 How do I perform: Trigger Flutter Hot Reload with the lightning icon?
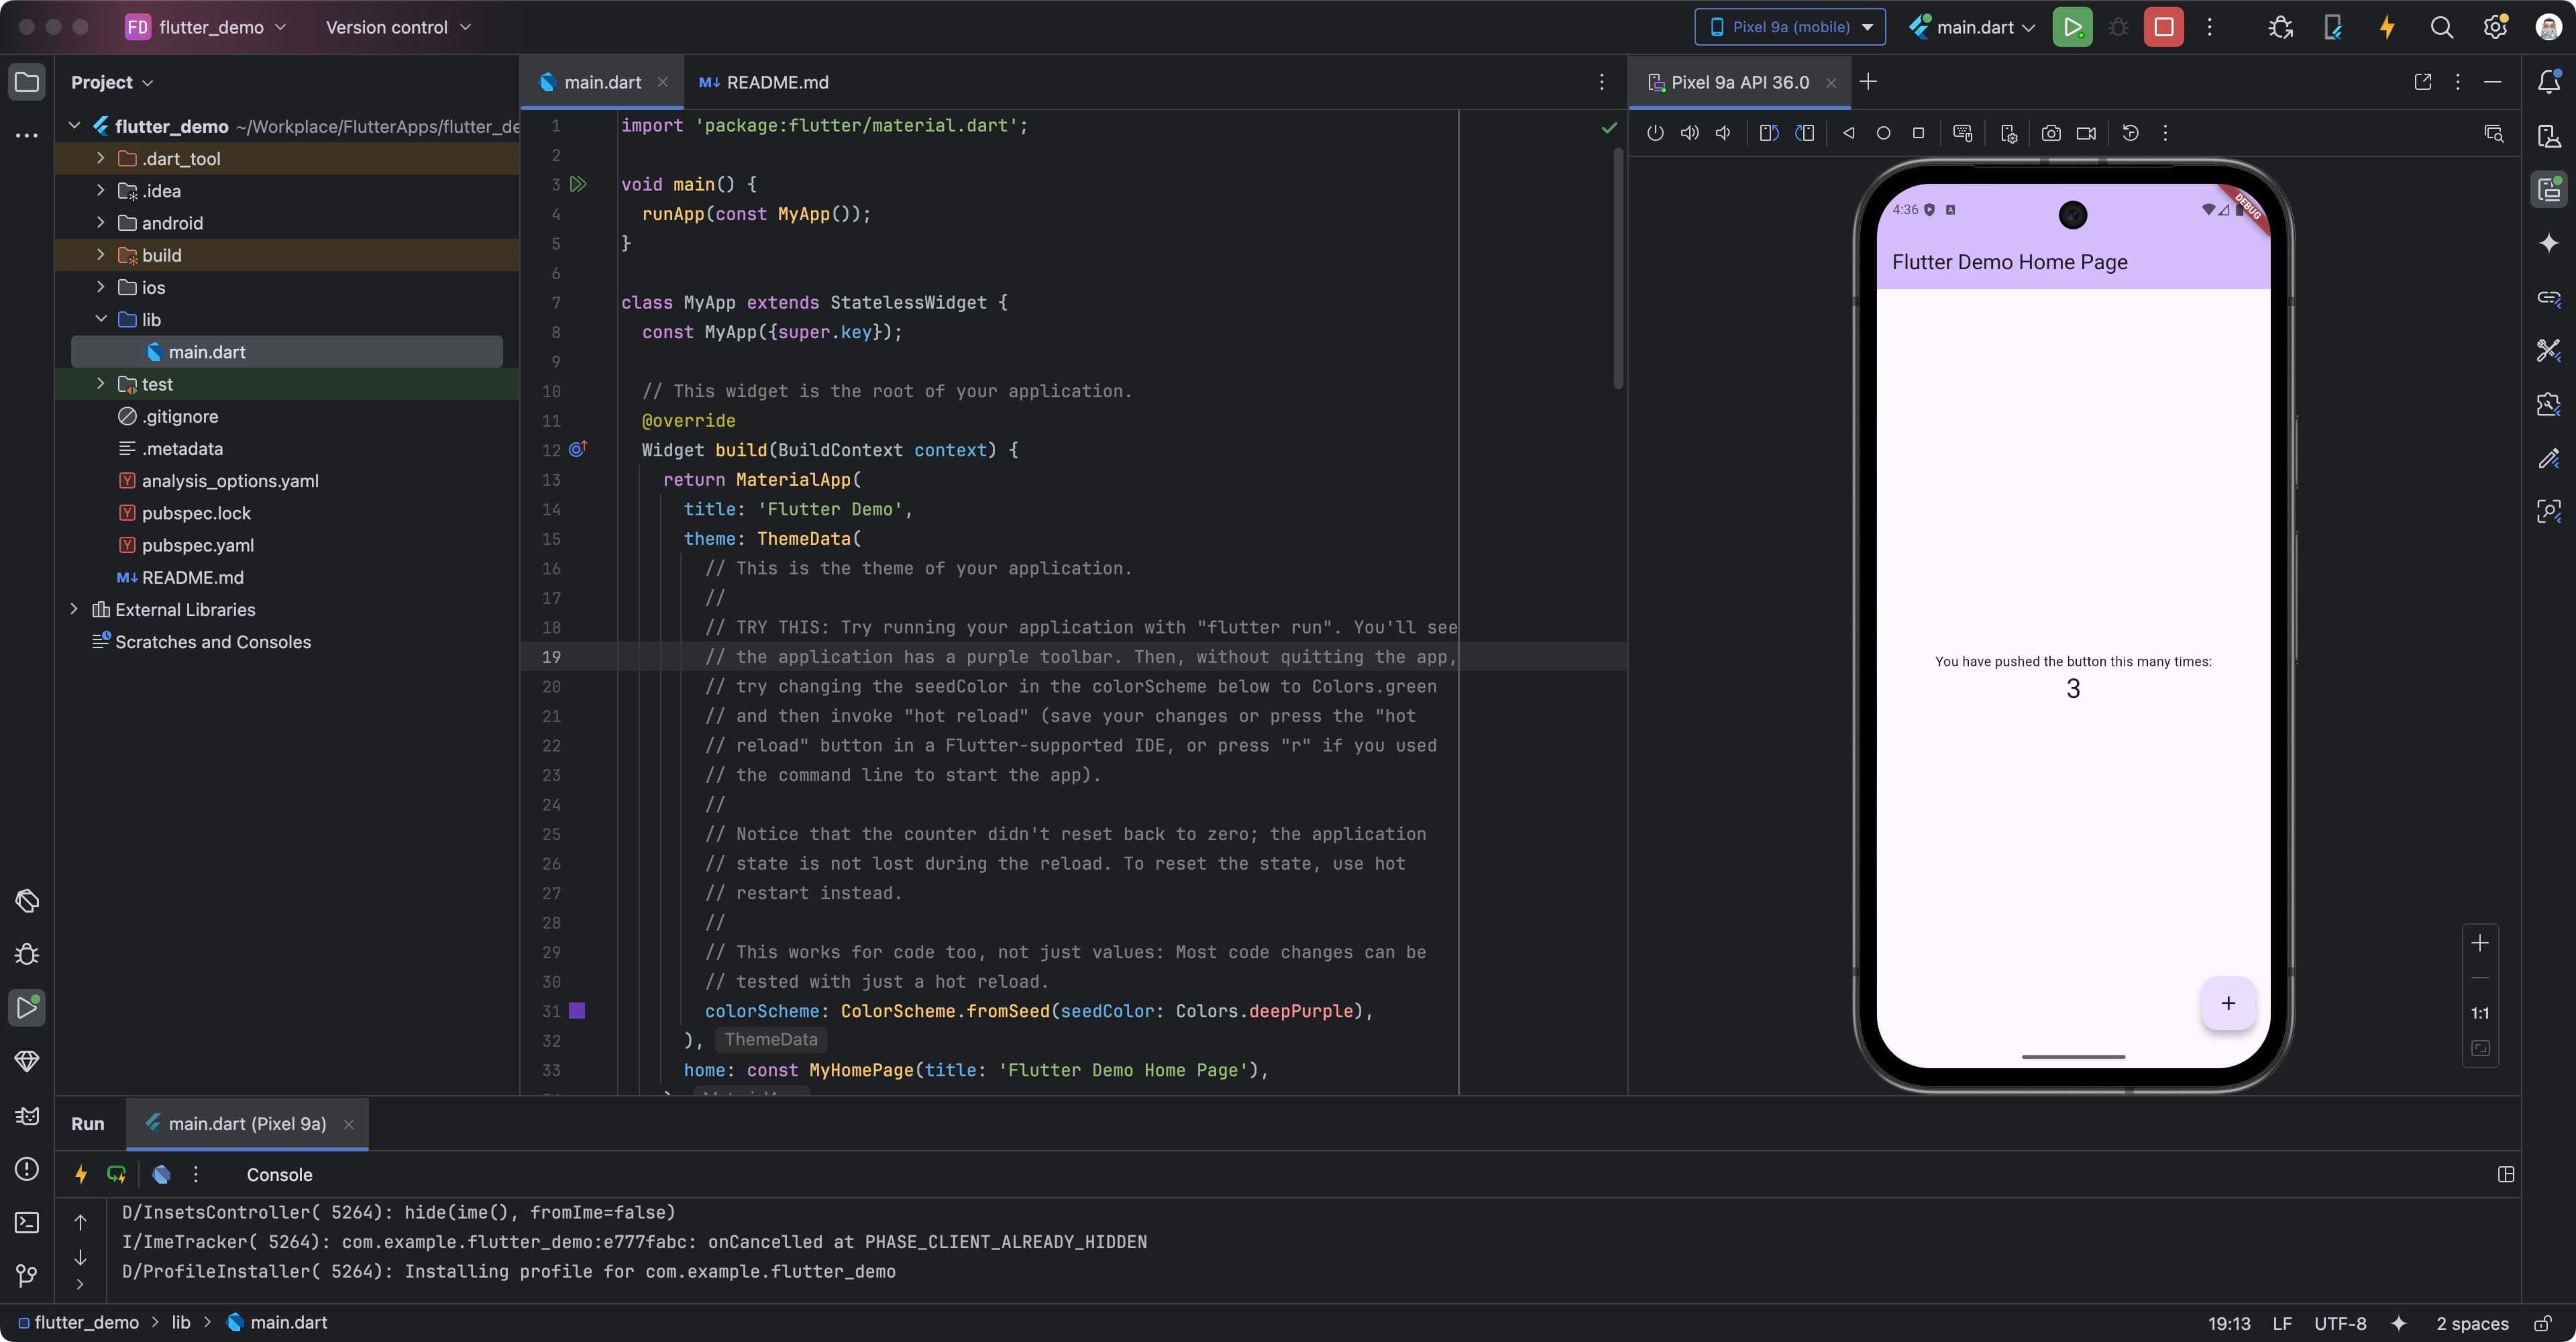pyautogui.click(x=2387, y=27)
